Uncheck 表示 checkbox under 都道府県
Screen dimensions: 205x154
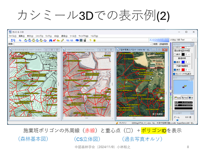tap(175, 62)
